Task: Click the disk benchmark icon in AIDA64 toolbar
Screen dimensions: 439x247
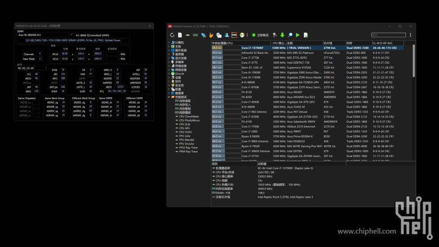Action: [x=188, y=35]
